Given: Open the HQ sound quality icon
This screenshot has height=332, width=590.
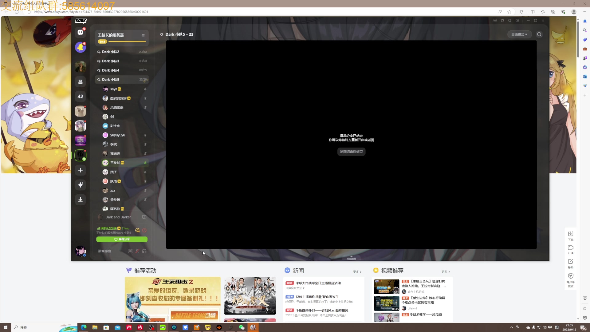Looking at the screenshot, I should [x=137, y=230].
